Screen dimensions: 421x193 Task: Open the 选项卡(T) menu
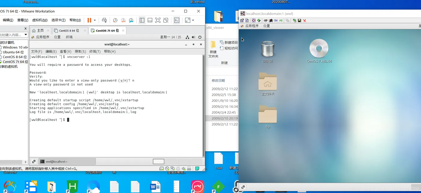click(x=58, y=20)
